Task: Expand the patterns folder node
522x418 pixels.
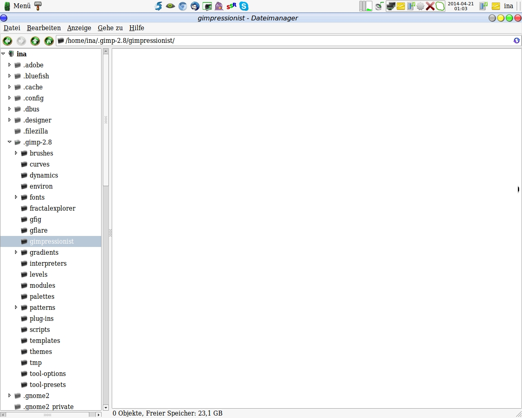Action: [16, 307]
